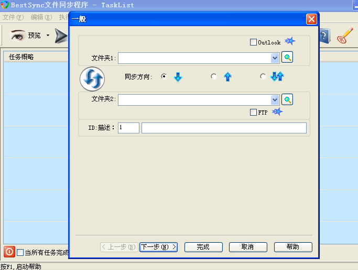Open the 编辑(E) menu
Screen dimensions: 358x270
coord(41,17)
